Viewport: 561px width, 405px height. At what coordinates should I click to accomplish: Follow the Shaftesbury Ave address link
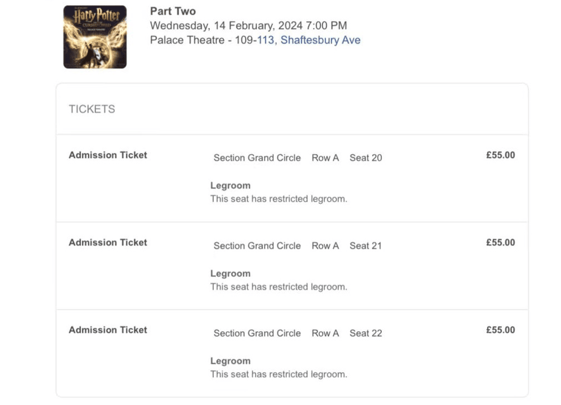(x=320, y=40)
